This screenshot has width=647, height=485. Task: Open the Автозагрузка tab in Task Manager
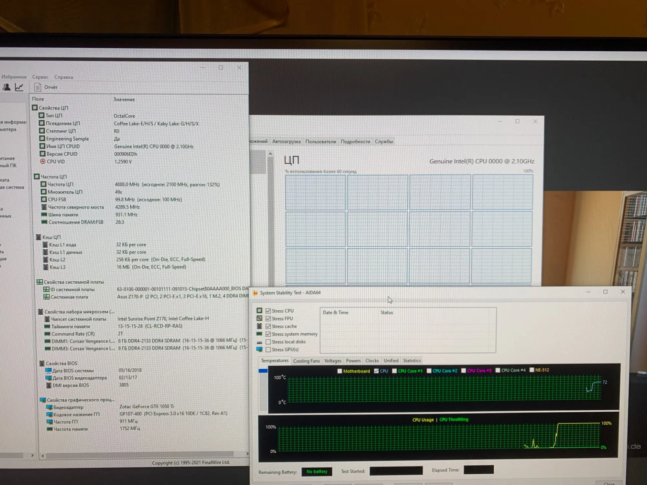[x=286, y=141]
